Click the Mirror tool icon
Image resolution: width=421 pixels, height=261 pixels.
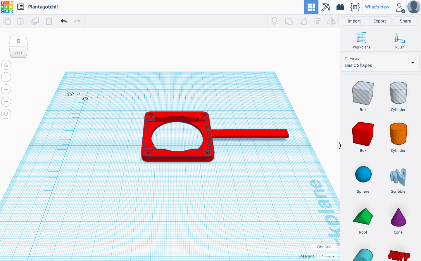point(331,21)
